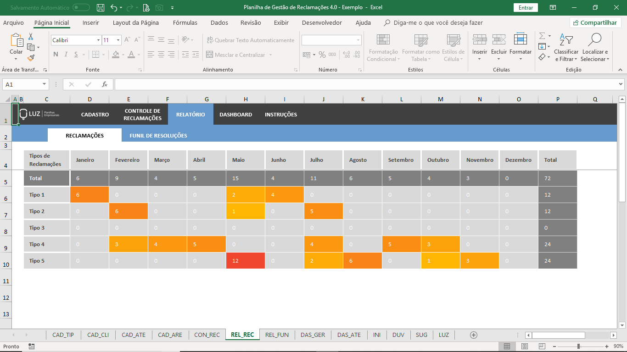
Task: Open the Fórmulas ribbon tab
Action: (185, 22)
